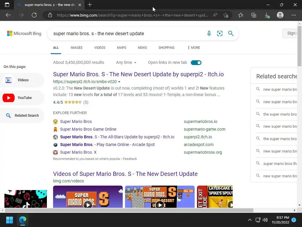Click the magnifier search button
The image size is (302, 227).
231,33
